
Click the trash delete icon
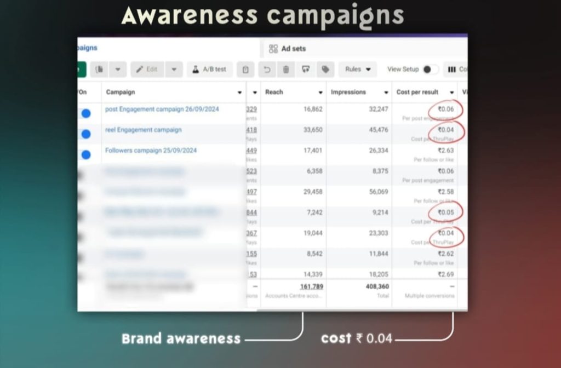(x=286, y=70)
